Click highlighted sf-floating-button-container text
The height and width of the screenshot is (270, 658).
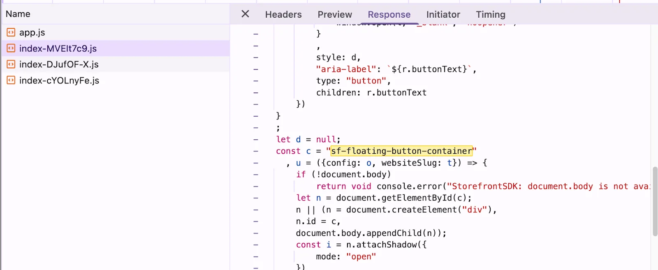[402, 151]
